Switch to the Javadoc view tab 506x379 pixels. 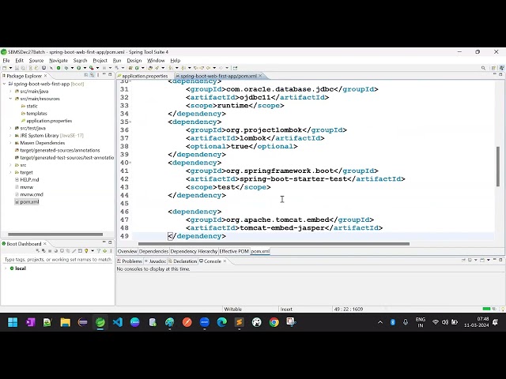(x=155, y=261)
